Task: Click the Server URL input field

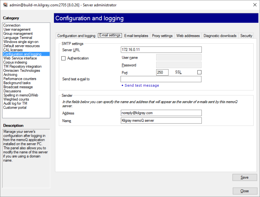Action: 161,50
